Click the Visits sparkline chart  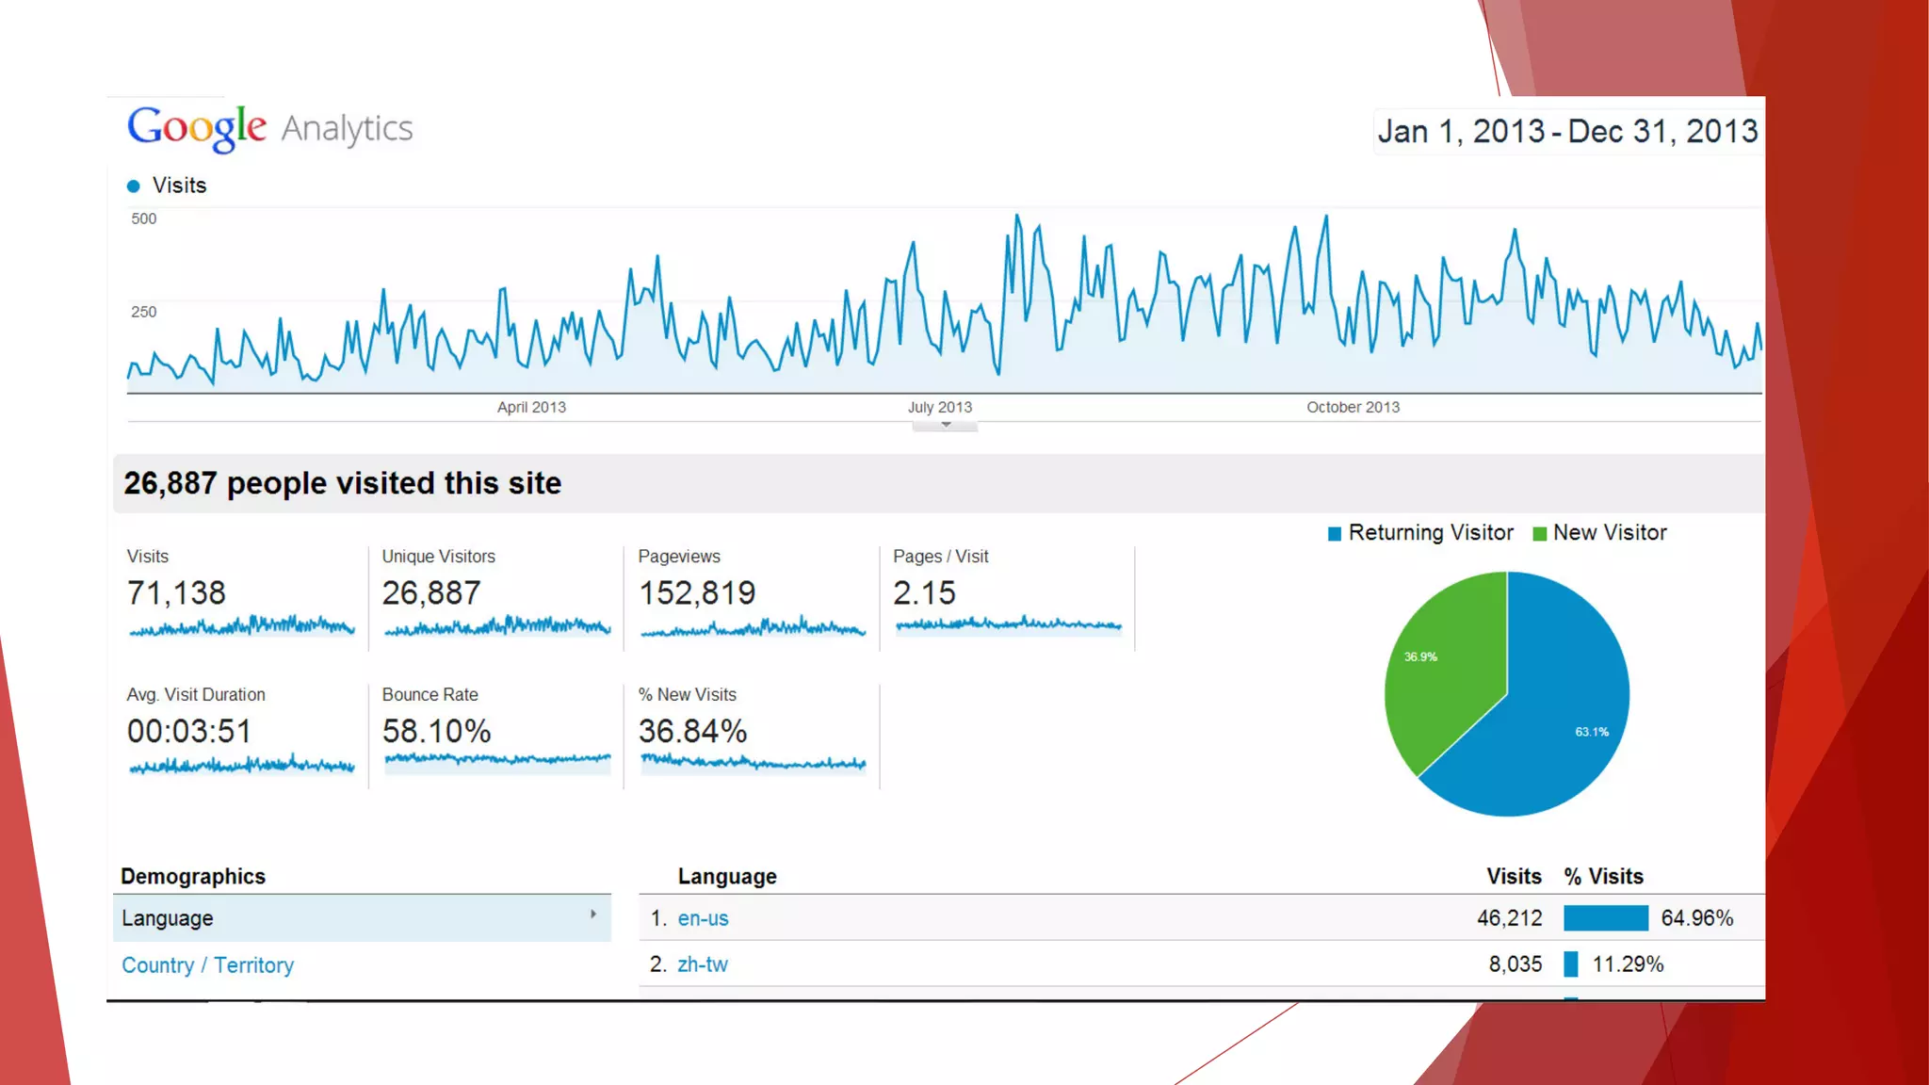point(242,625)
